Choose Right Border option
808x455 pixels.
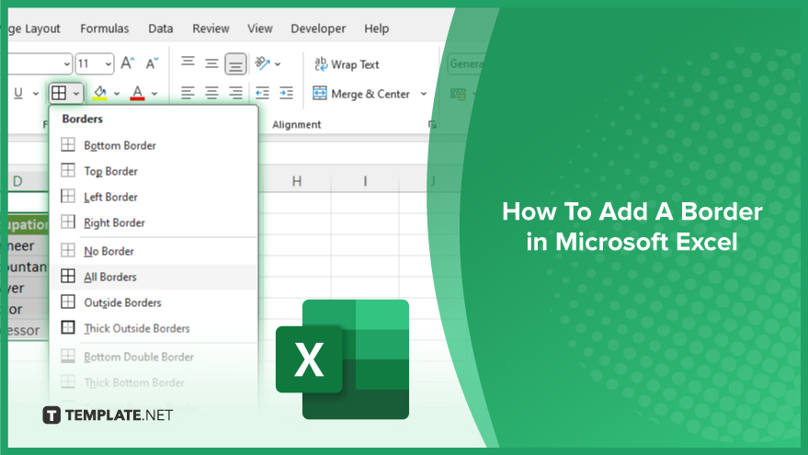[x=154, y=222]
